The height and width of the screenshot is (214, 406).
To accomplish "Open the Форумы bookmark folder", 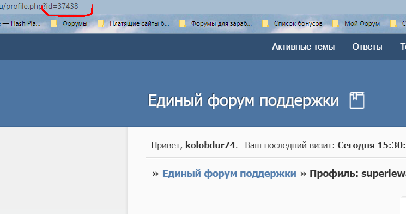I will tap(75, 23).
